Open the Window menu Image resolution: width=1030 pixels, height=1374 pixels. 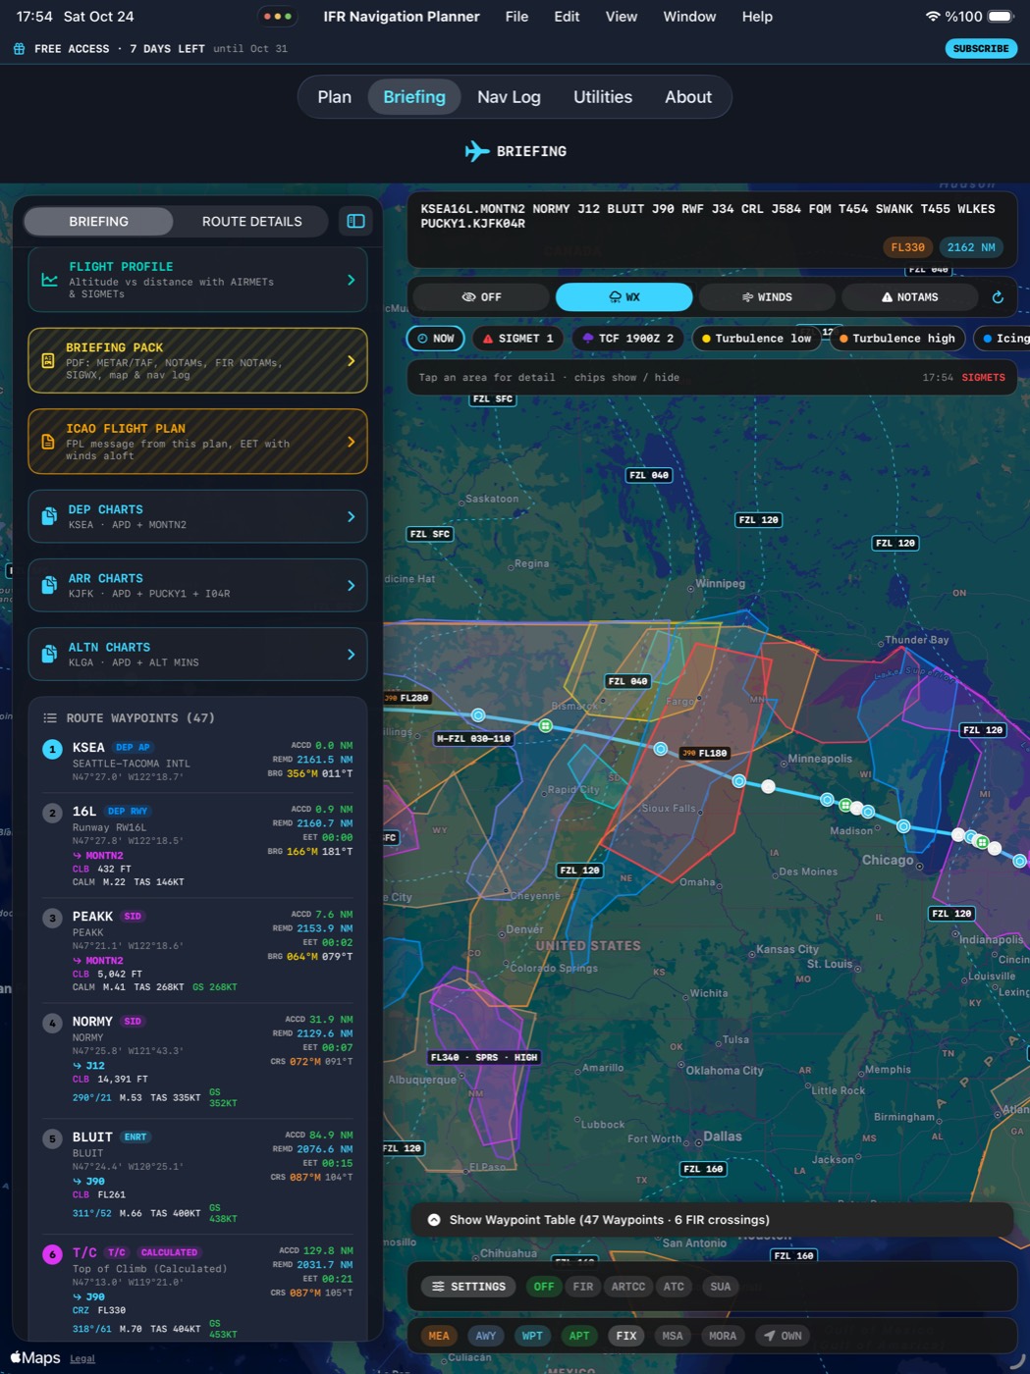[689, 17]
